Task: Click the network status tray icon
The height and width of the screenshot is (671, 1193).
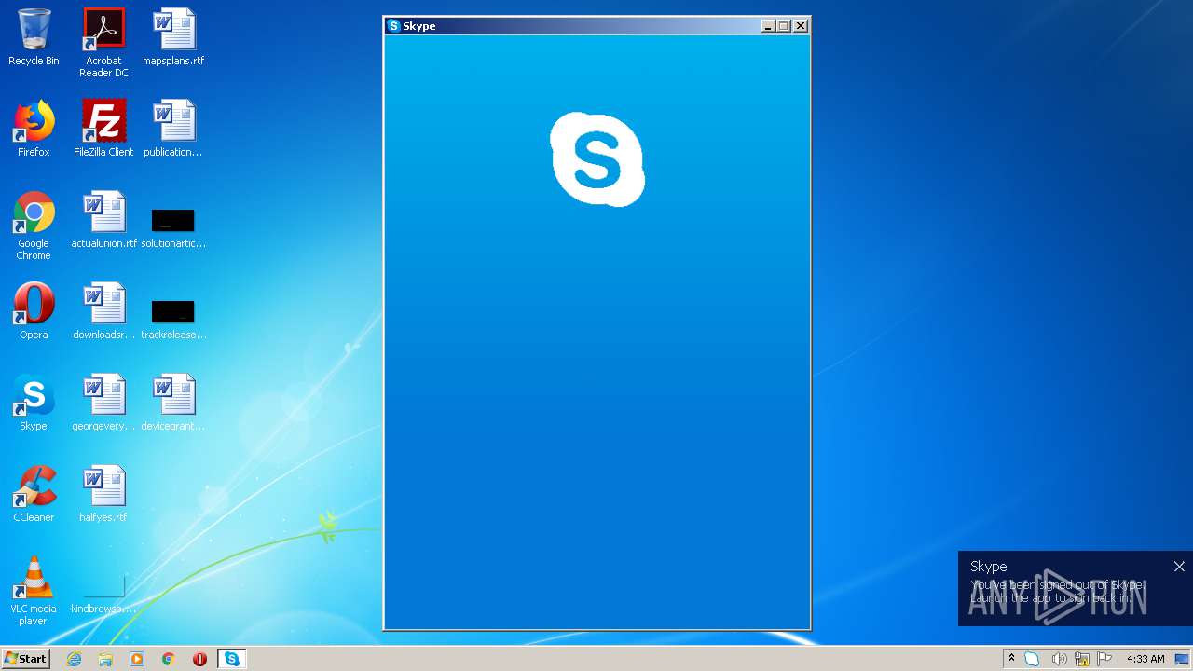Action: click(x=1082, y=659)
